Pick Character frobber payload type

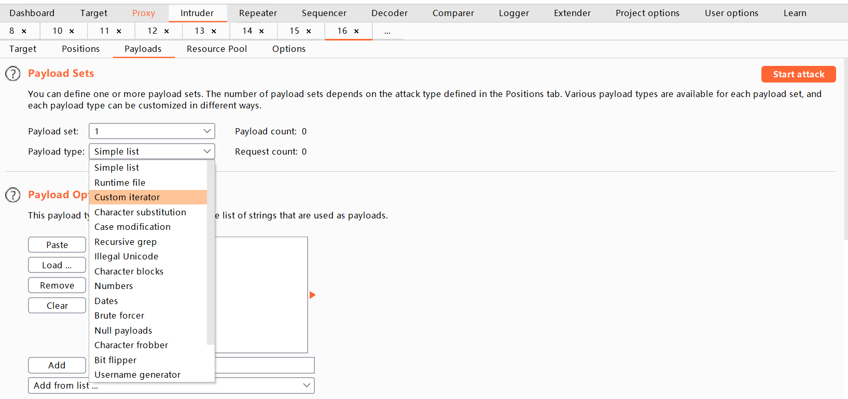pos(148,345)
